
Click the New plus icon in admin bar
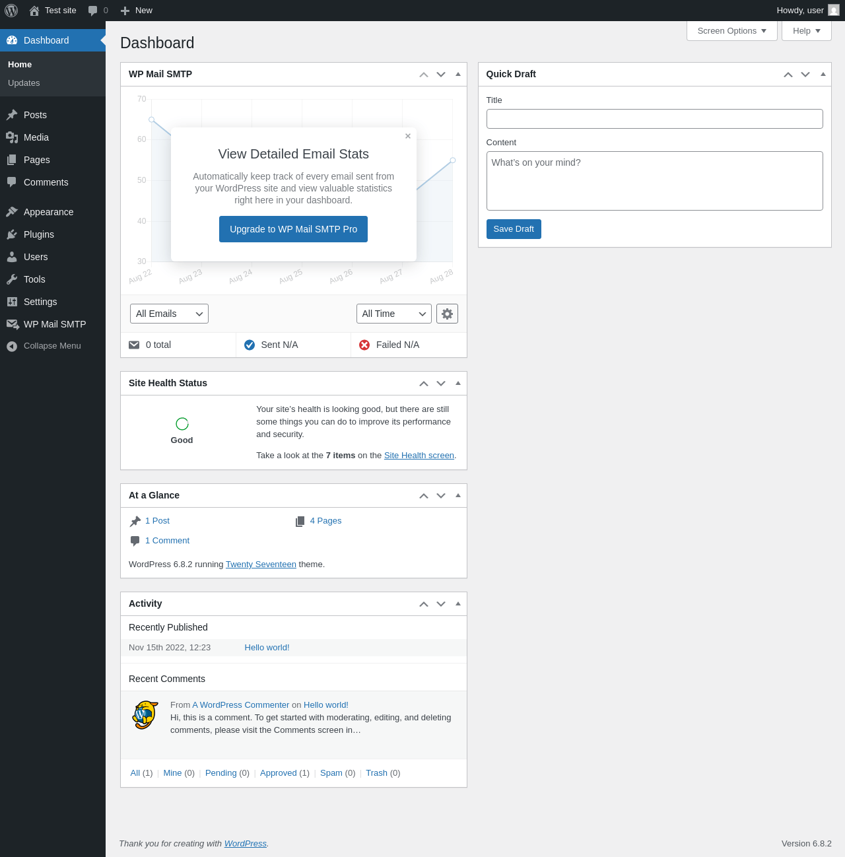[x=125, y=11]
